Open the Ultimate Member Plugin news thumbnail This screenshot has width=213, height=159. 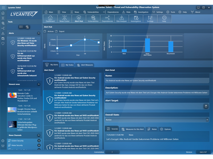[x=12, y=124]
